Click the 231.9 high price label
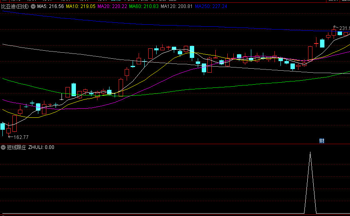The height and width of the screenshot is (216, 350). [344, 28]
